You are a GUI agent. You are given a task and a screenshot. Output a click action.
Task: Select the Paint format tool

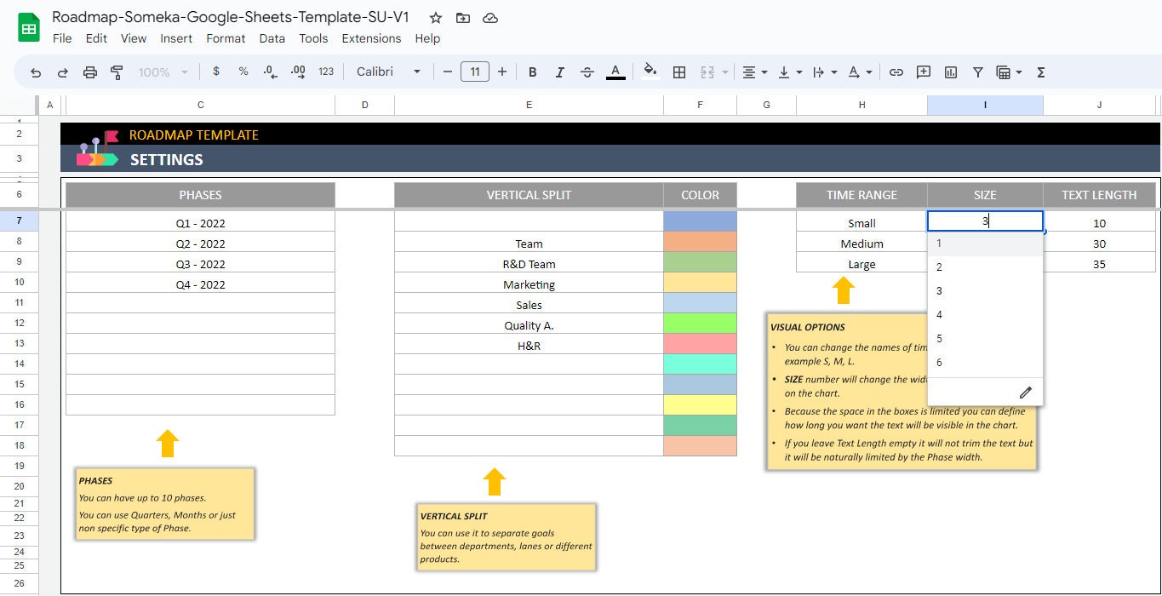point(116,72)
